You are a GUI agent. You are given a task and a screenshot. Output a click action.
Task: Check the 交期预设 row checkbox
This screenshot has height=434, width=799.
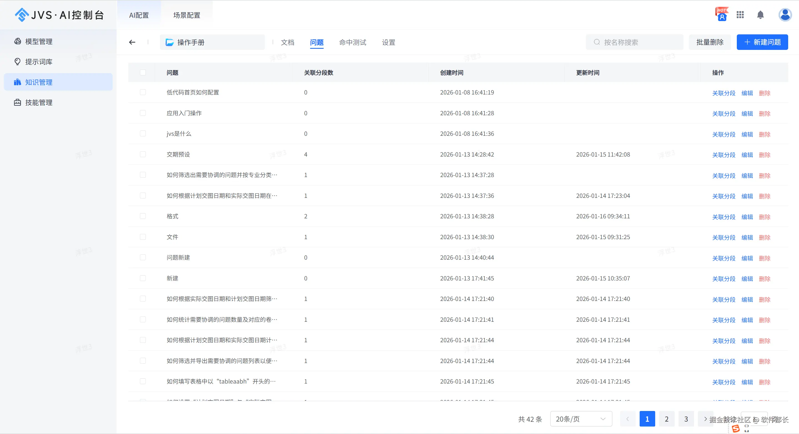point(143,154)
